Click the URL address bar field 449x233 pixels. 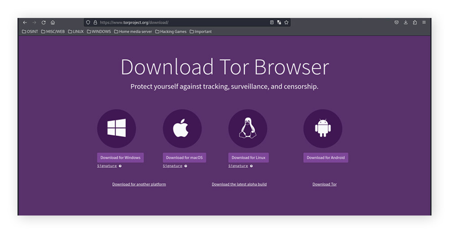pyautogui.click(x=180, y=22)
